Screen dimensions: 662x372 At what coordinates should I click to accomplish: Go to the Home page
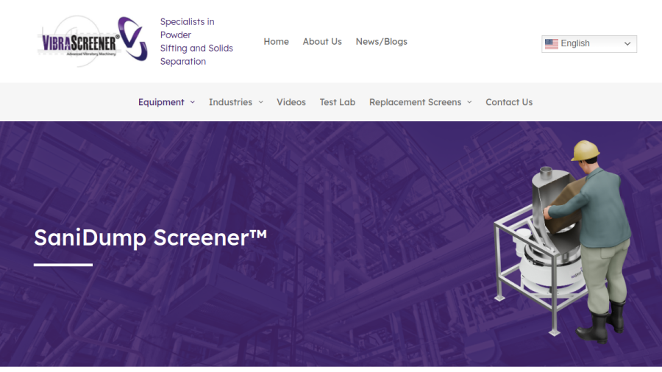coord(276,42)
